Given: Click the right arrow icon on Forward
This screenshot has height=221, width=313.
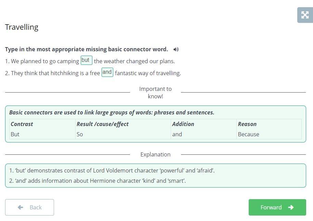Looking at the screenshot, I should coord(291,207).
